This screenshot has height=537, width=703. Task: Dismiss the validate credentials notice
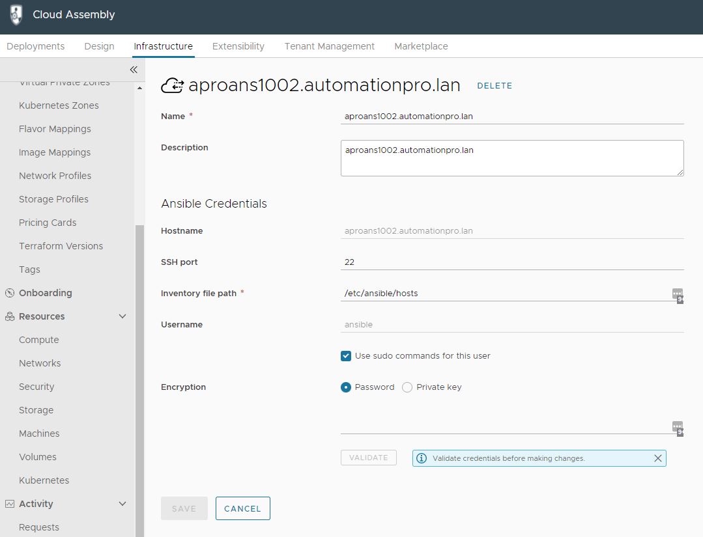pyautogui.click(x=657, y=458)
